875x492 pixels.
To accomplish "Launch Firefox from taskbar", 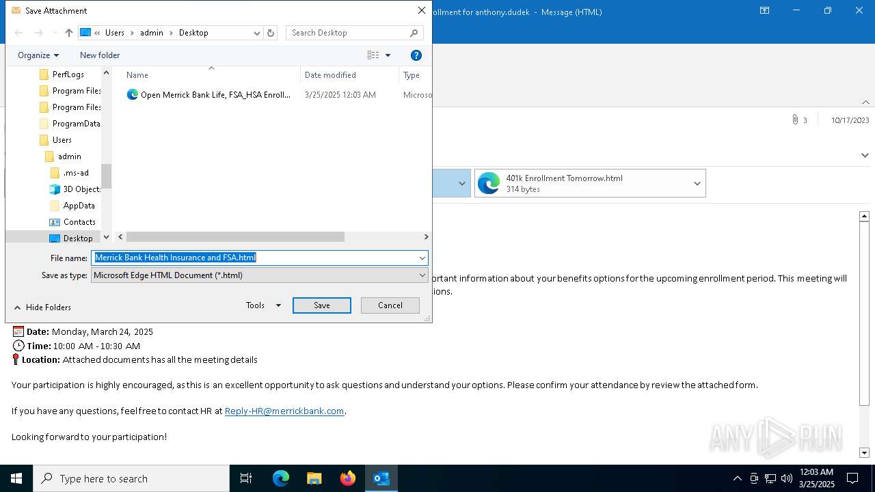I will (x=348, y=478).
